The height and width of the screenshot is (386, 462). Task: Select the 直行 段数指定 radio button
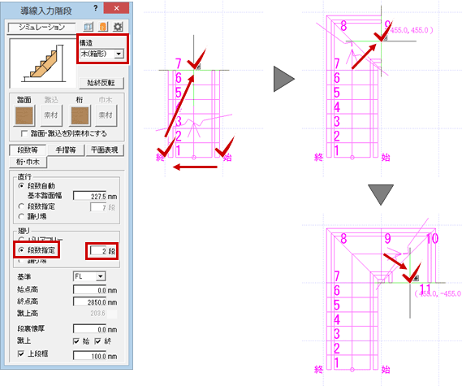[x=21, y=206]
